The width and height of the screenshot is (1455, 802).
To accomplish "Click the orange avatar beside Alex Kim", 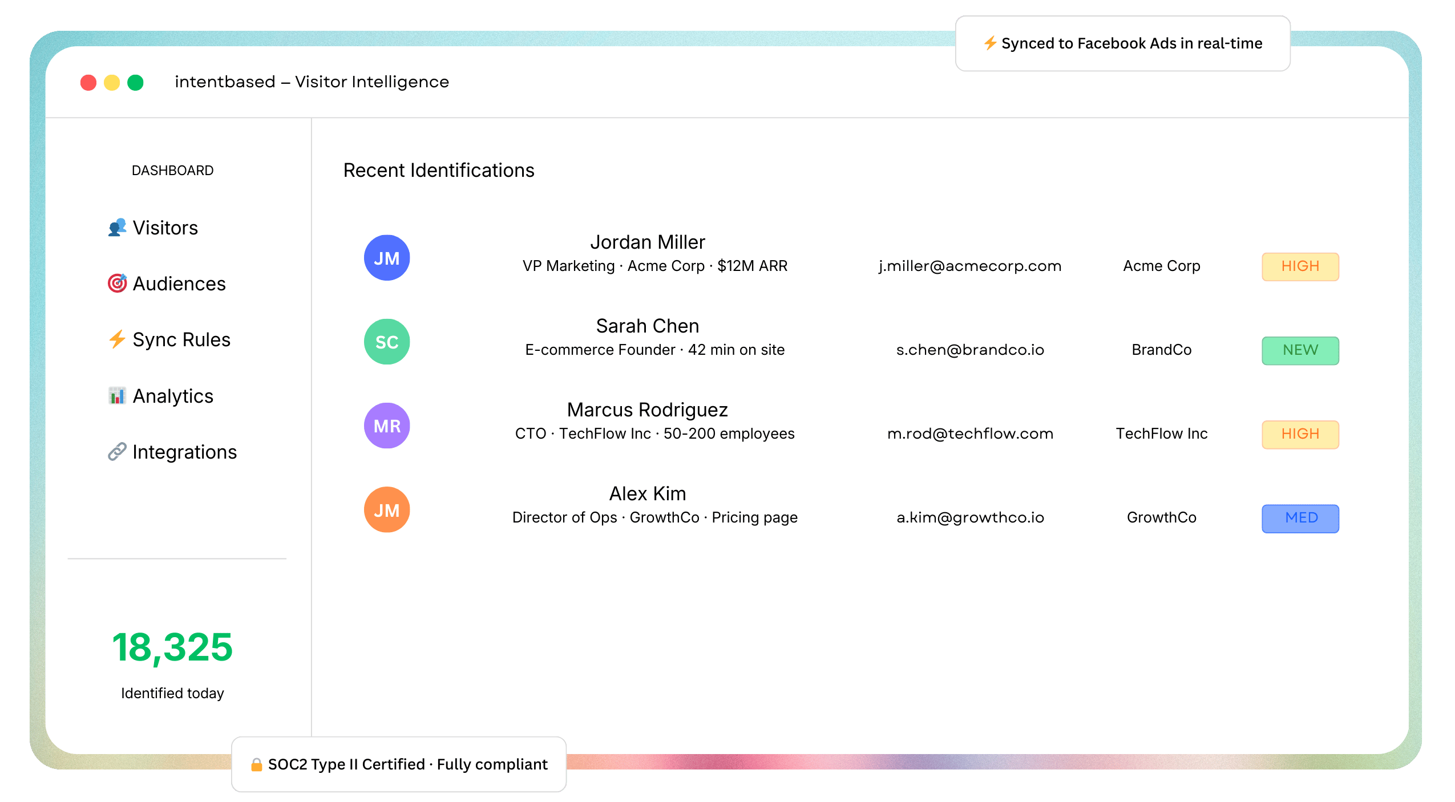I will [387, 509].
